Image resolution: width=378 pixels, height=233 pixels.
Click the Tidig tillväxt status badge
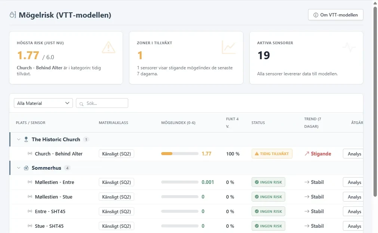click(272, 154)
